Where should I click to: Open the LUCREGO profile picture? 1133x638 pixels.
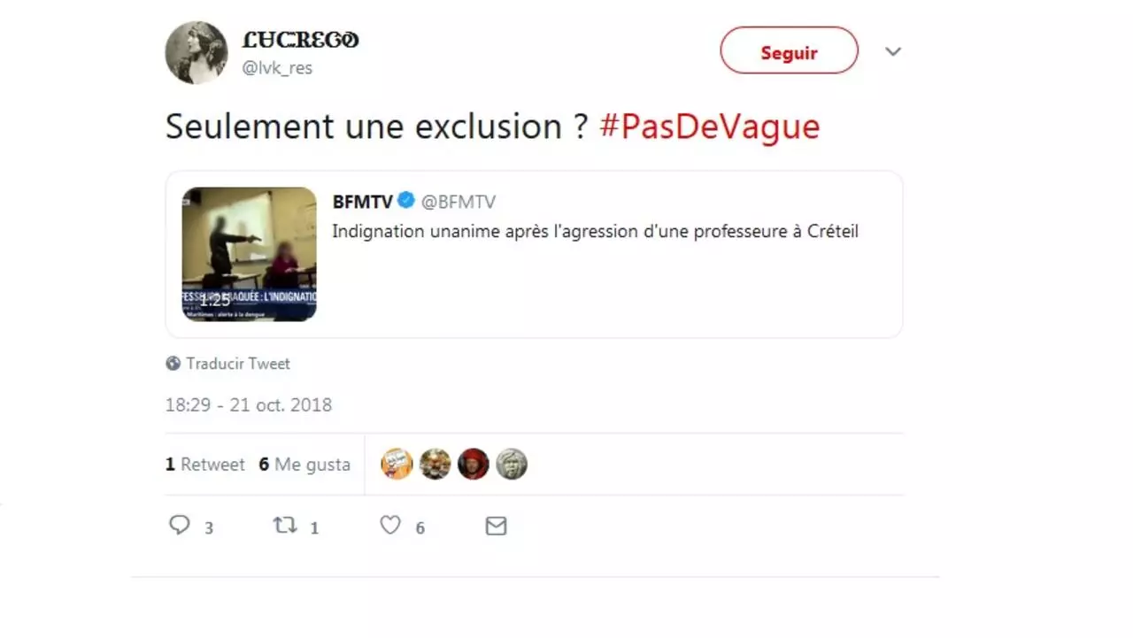click(x=197, y=53)
